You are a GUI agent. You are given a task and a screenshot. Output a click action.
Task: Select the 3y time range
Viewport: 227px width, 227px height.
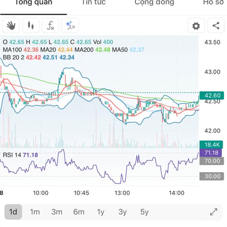[x=123, y=212]
